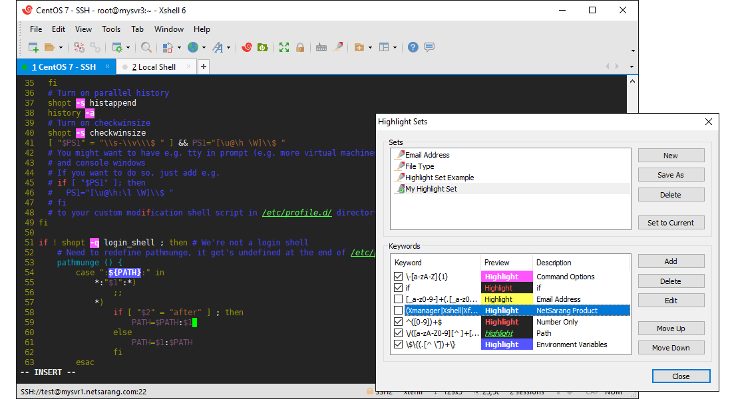This screenshot has height=399, width=732.
Task: Expand Encoding globe dropdown arrow
Action: click(204, 48)
